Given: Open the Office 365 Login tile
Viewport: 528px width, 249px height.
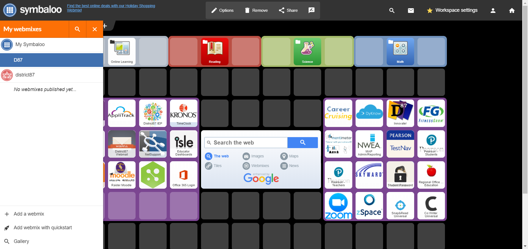Looking at the screenshot, I should point(184,175).
